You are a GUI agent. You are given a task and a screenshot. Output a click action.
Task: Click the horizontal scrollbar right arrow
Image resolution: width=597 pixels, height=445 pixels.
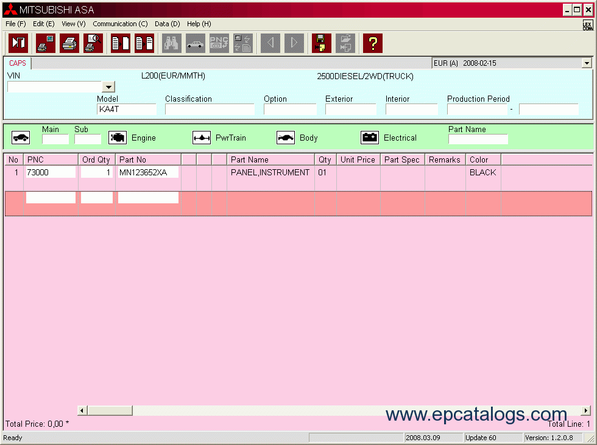click(586, 410)
